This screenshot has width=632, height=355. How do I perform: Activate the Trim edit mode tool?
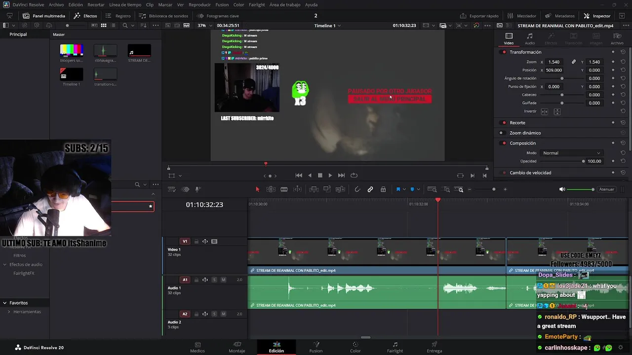coord(271,189)
